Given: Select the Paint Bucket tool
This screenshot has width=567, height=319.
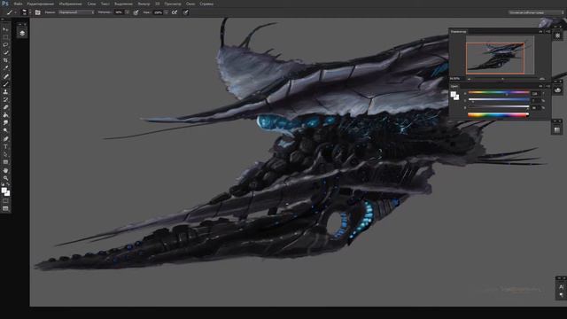Looking at the screenshot, I should [5, 115].
